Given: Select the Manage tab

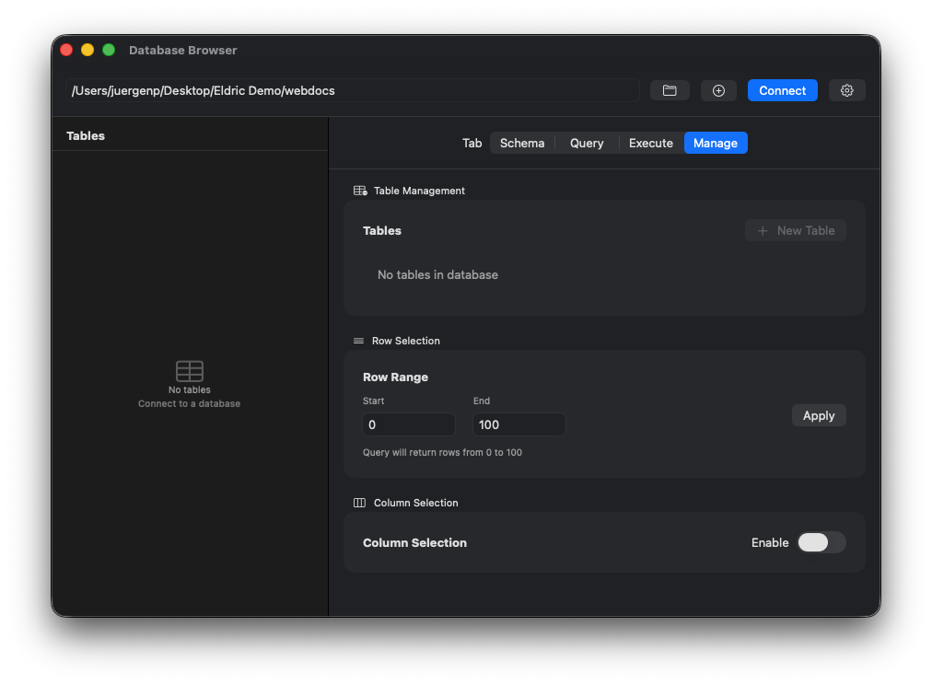Looking at the screenshot, I should [716, 143].
